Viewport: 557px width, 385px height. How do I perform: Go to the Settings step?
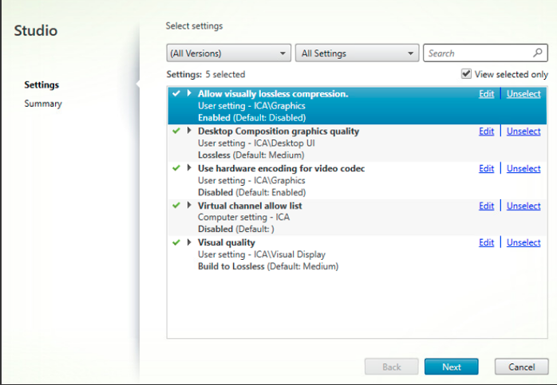coord(41,84)
